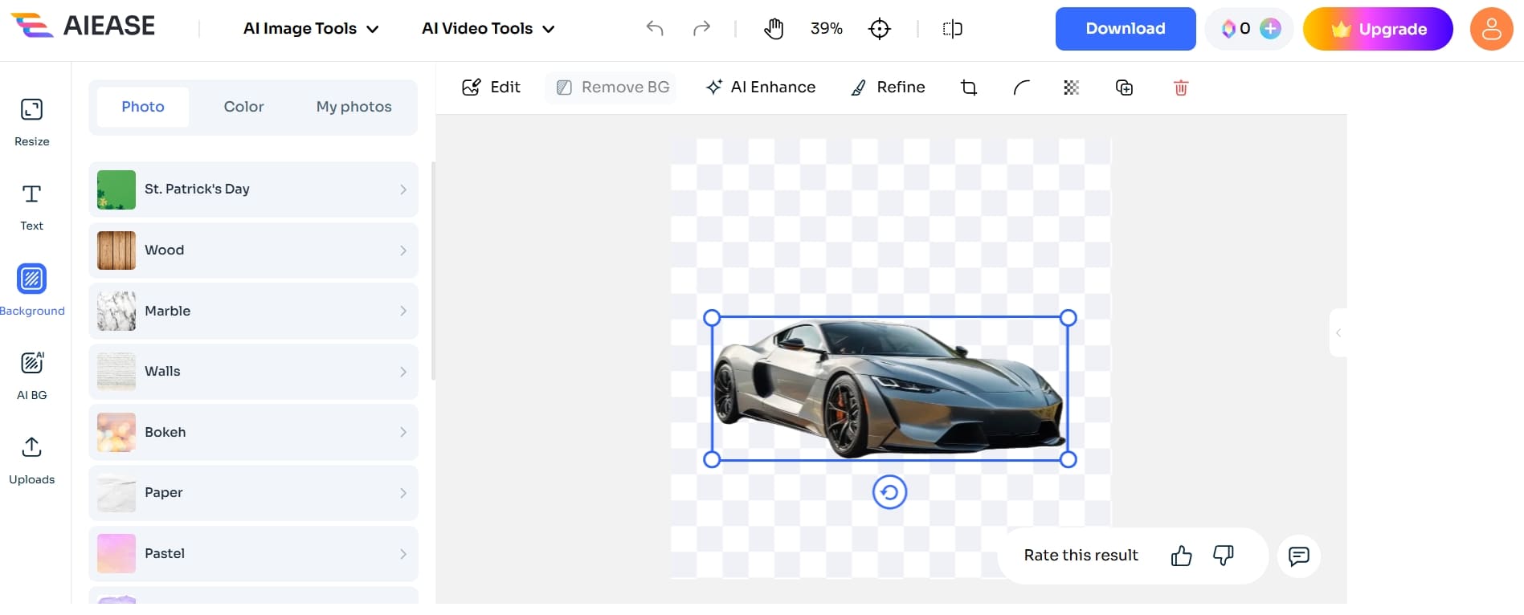1524x615 pixels.
Task: Click the top-right resize handle of the car
Action: (x=1068, y=318)
